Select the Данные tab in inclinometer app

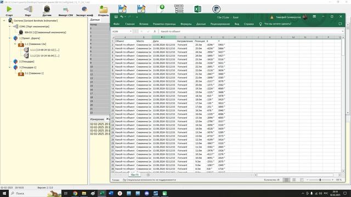tap(95, 20)
